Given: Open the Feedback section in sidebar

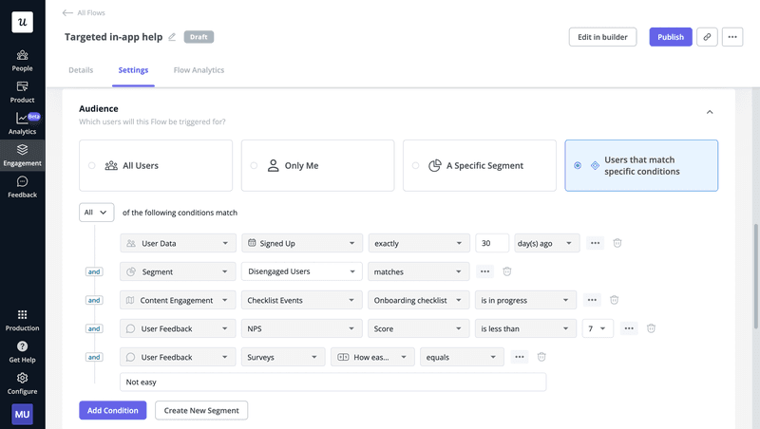Looking at the screenshot, I should (x=22, y=187).
